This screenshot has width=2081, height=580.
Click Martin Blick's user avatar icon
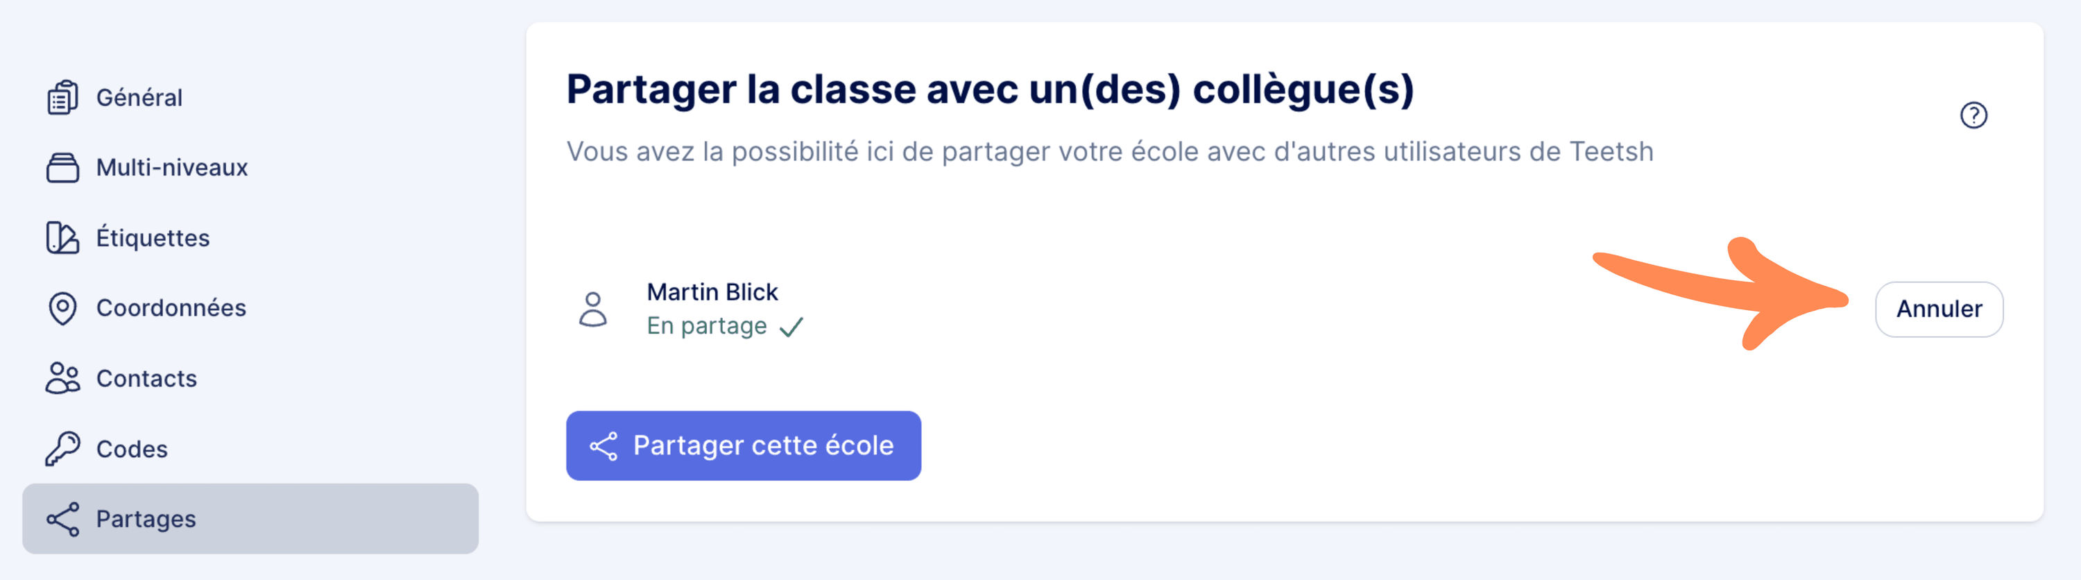coord(592,309)
